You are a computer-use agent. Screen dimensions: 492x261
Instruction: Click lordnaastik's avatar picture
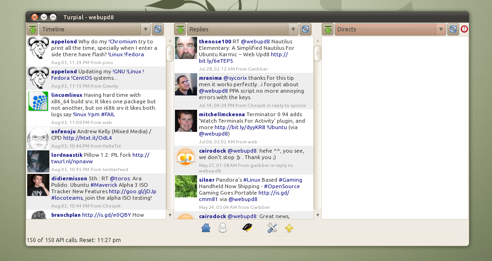tap(38, 162)
